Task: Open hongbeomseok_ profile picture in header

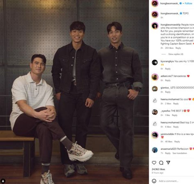Action: tap(155, 3)
